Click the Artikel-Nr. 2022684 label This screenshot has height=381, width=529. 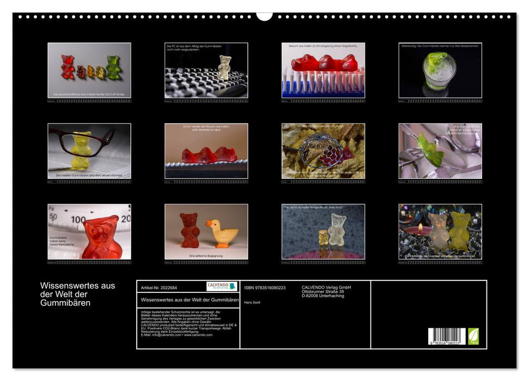pos(159,287)
